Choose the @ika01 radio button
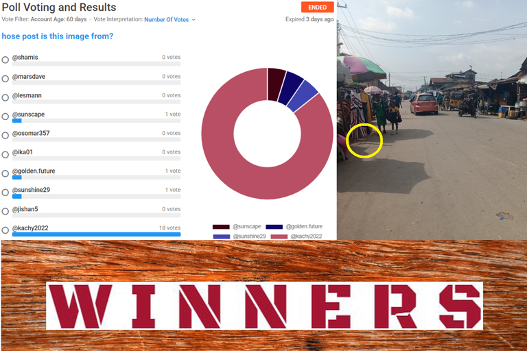527x351 pixels. click(5, 154)
